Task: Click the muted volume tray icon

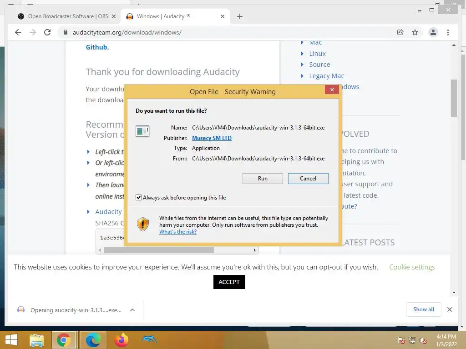Action: click(423, 340)
